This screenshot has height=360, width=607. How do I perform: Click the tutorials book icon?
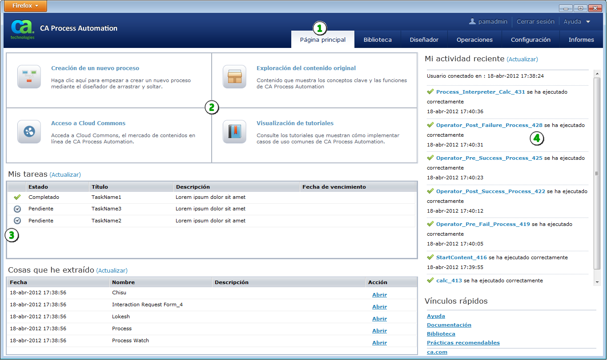[234, 131]
